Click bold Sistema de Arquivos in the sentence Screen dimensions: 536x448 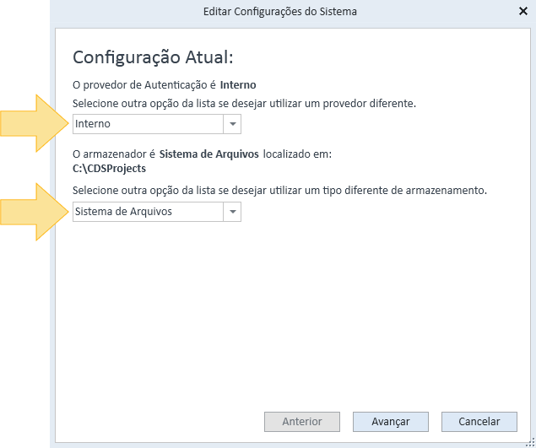pos(208,154)
